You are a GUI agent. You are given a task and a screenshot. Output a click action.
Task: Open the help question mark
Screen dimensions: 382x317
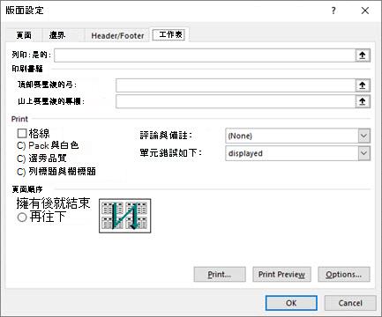333,11
